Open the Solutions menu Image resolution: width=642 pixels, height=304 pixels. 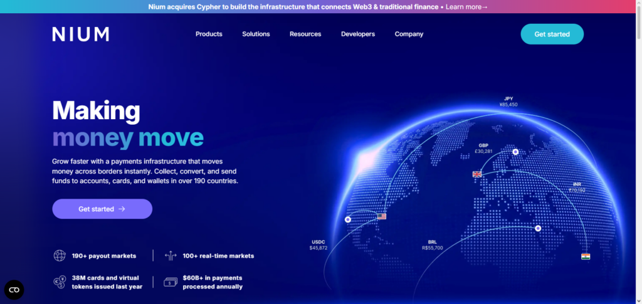click(256, 34)
